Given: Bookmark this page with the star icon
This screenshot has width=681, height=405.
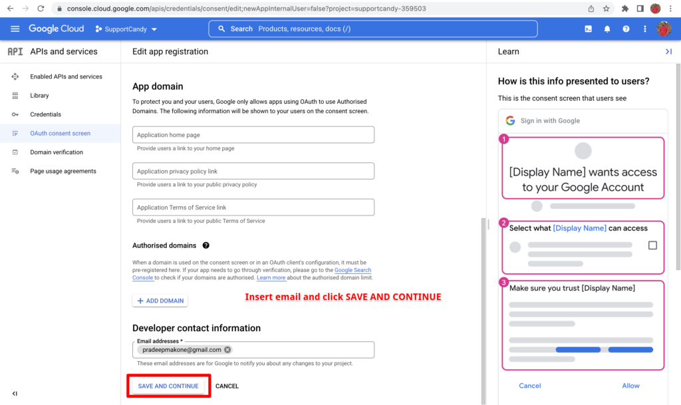Looking at the screenshot, I should tap(607, 8).
